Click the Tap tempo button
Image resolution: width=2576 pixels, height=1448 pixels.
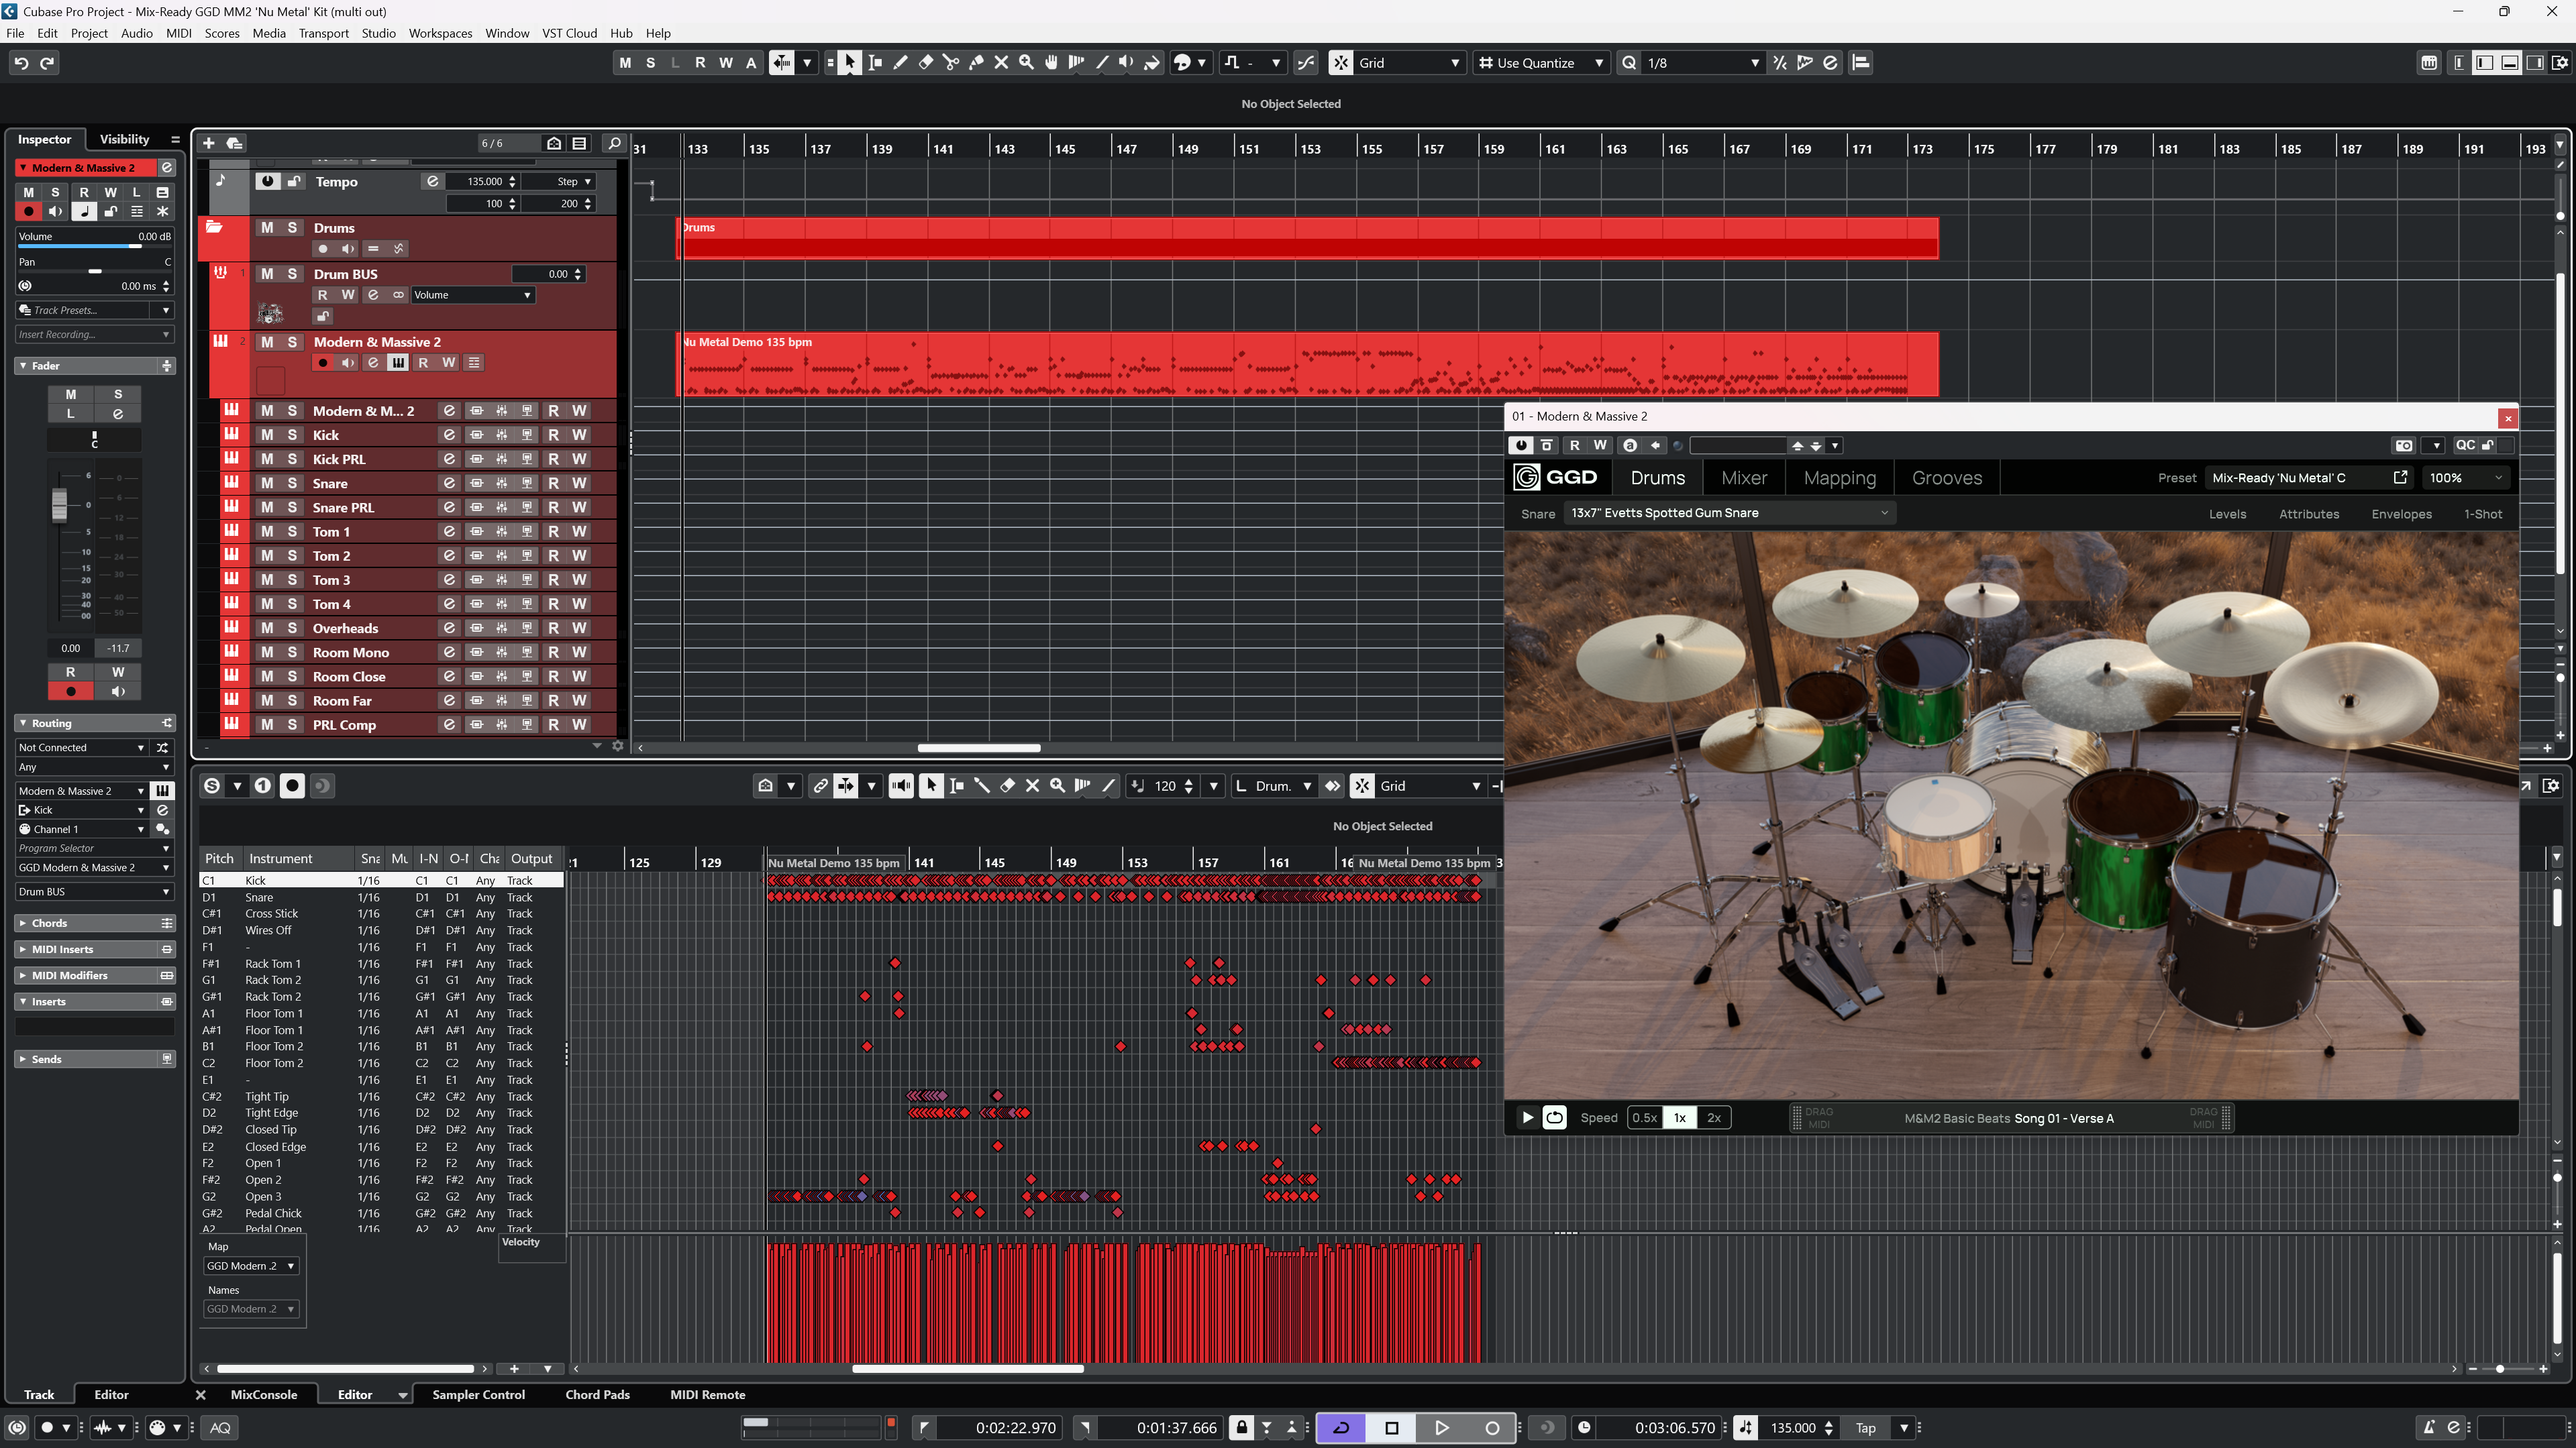(x=1865, y=1427)
